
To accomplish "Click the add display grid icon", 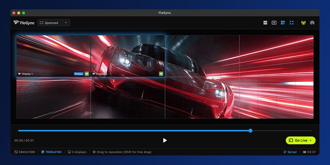I will tap(283, 23).
